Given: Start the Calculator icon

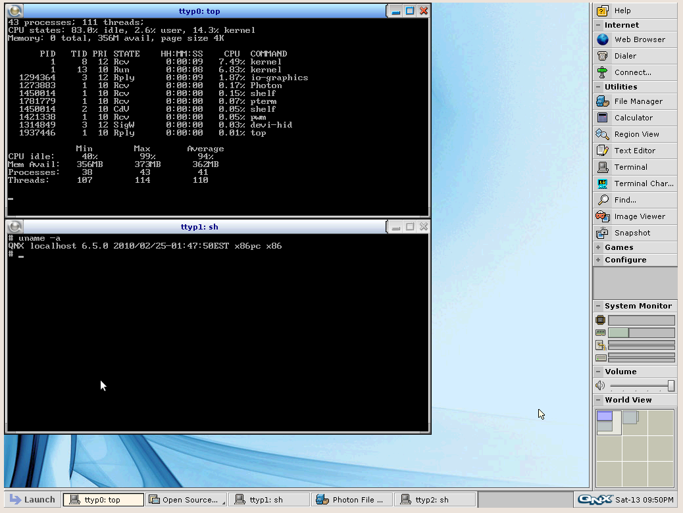Looking at the screenshot, I should point(602,118).
